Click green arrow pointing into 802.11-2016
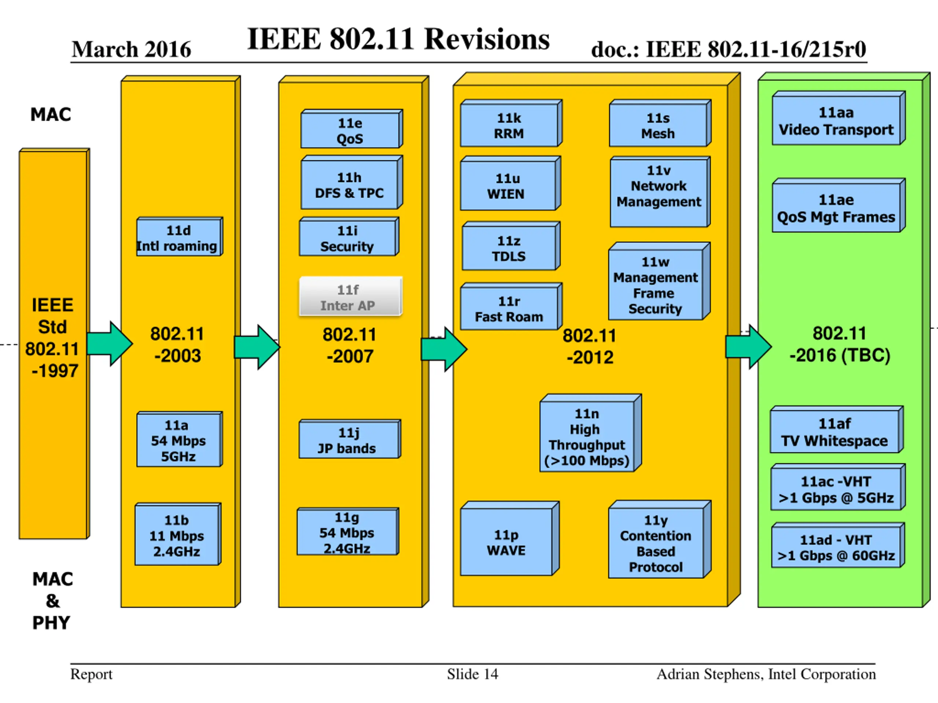The height and width of the screenshot is (703, 938). (x=749, y=347)
